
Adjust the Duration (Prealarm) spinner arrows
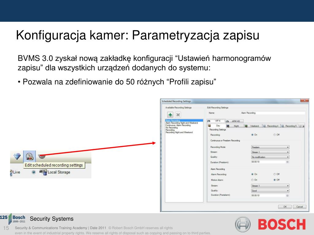tap(288, 162)
